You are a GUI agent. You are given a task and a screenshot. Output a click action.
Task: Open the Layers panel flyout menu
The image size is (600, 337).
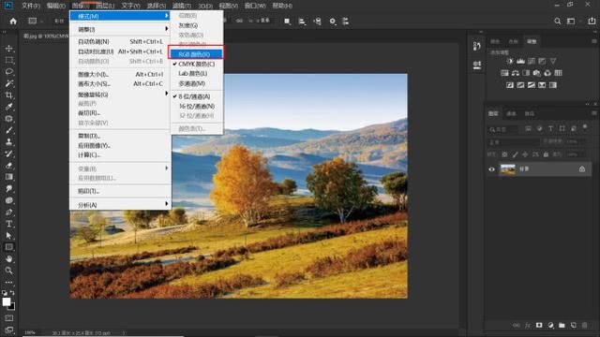(593, 113)
